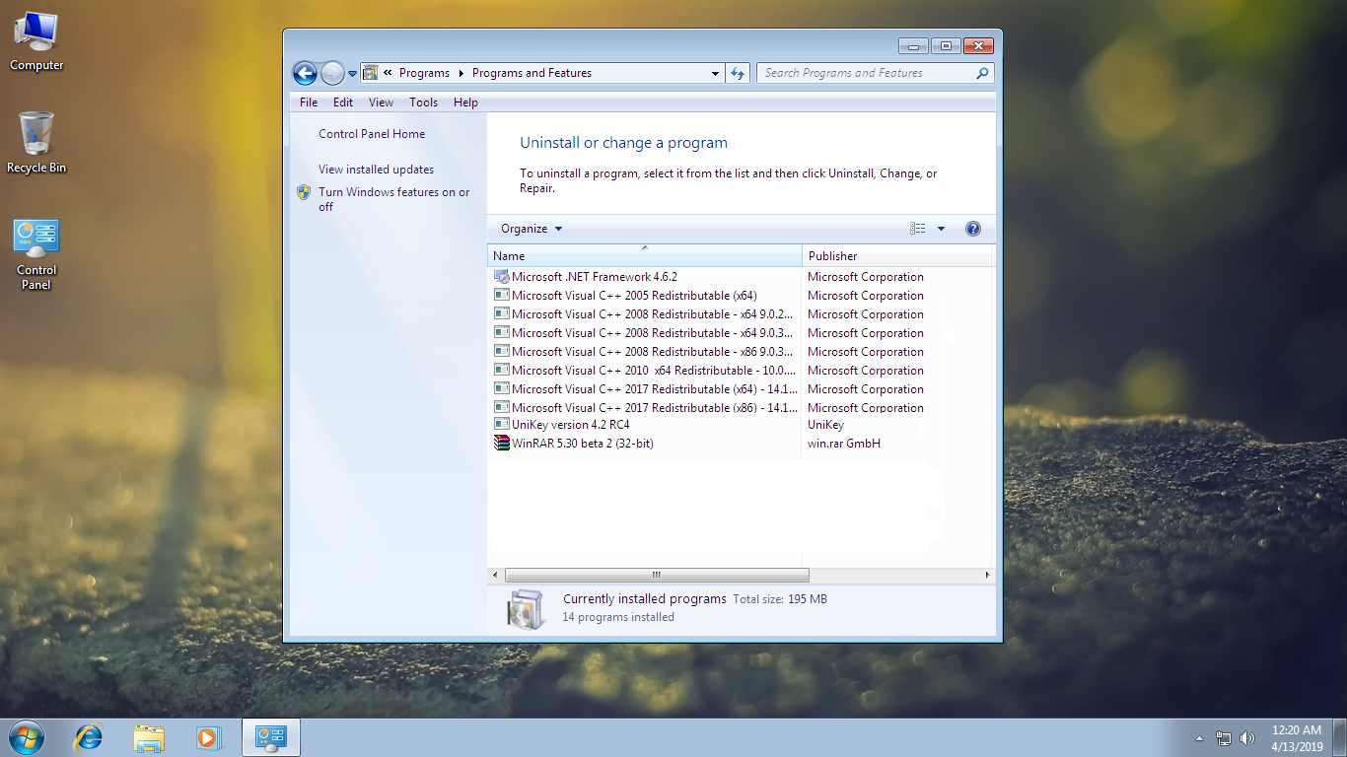The height and width of the screenshot is (757, 1347).
Task: Click Microsoft .NET Framework 4.6.2 name text
Action: 595,277
